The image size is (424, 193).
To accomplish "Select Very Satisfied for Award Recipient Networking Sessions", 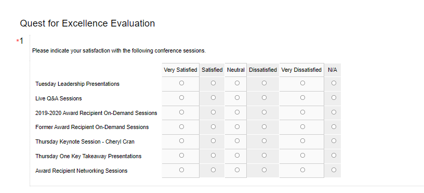I will [x=181, y=170].
